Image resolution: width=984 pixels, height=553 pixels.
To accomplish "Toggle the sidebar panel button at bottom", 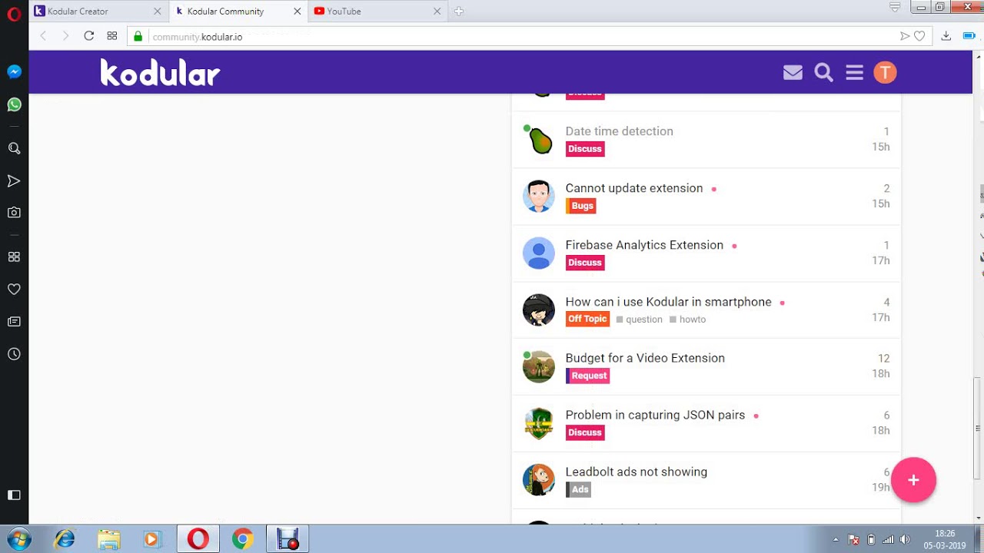I will (14, 495).
